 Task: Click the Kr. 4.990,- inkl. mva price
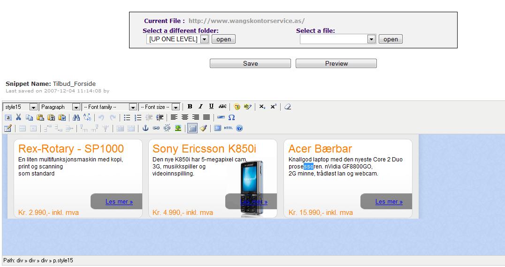pyautogui.click(x=183, y=213)
